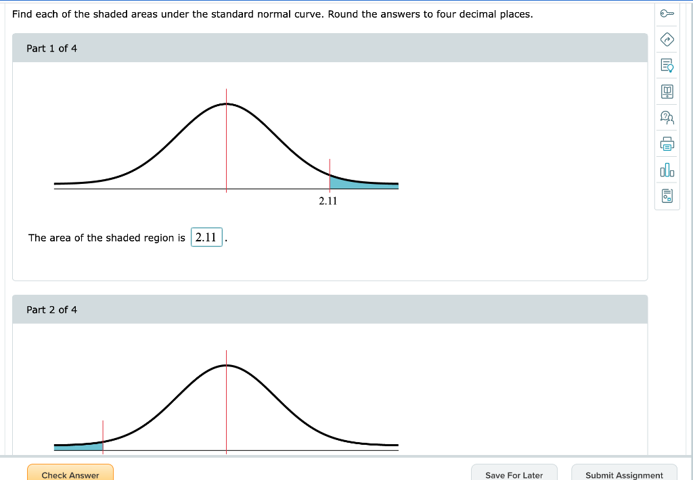
Task: Open the media page icon at sidebar bottom
Action: [x=667, y=195]
